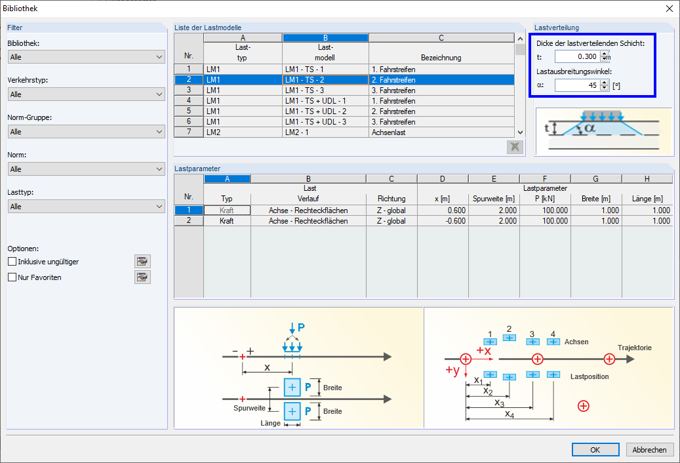Click the icon button beside Inklusive ungültiger
Screen dimensions: 680x463
pyautogui.click(x=142, y=262)
